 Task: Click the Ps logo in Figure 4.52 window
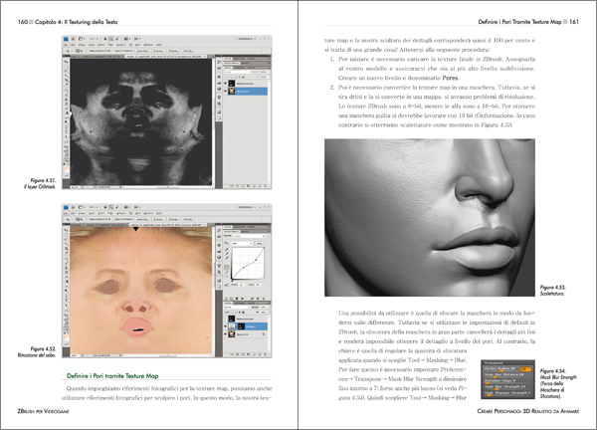click(67, 207)
